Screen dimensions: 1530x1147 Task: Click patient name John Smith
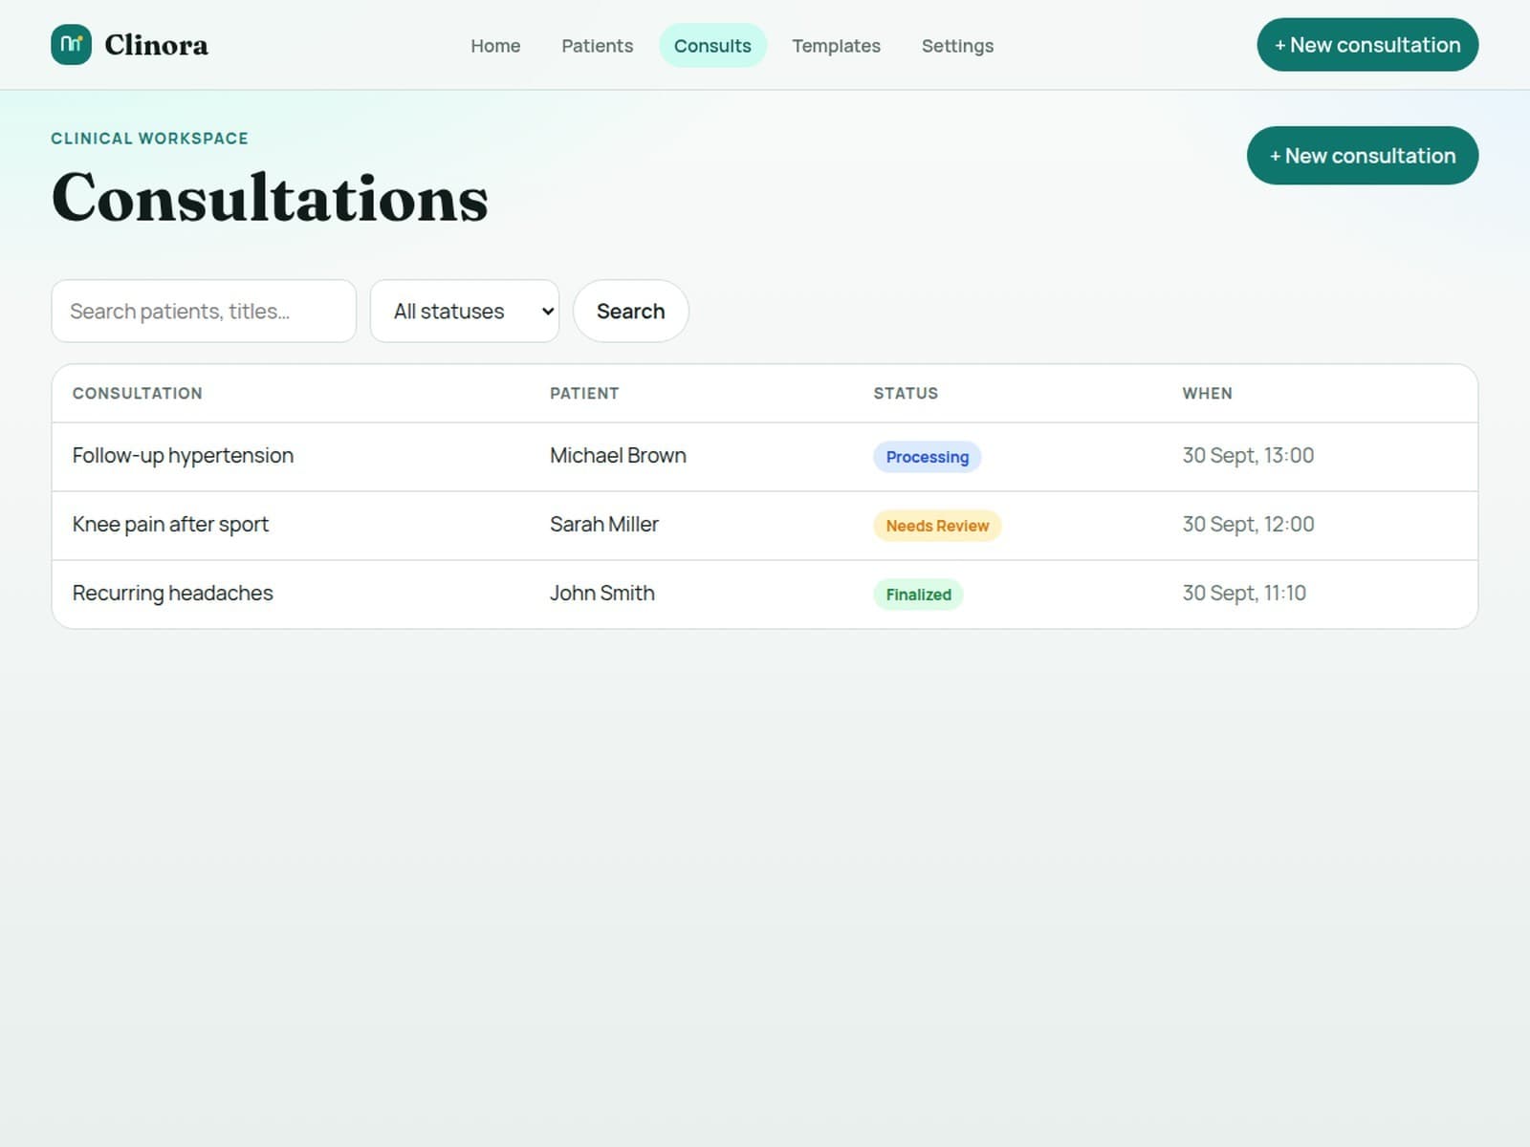pyautogui.click(x=602, y=594)
